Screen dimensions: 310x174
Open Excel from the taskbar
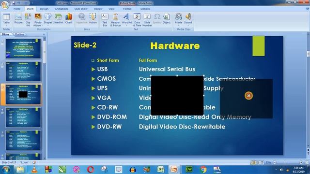click(161, 170)
